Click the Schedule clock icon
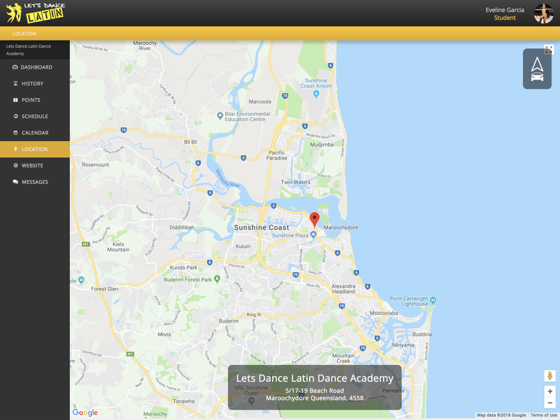The width and height of the screenshot is (560, 420). 15,116
